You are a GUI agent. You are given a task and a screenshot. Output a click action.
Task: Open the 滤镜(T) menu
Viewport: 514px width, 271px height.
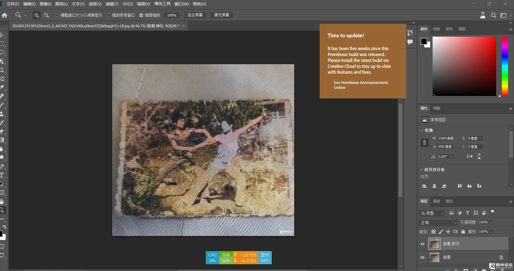[112, 4]
